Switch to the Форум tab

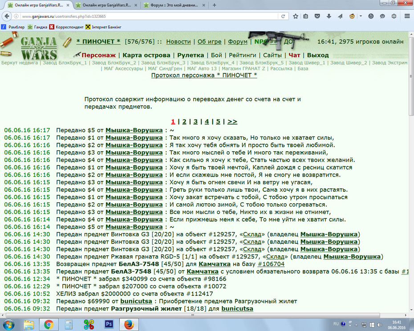click(175, 5)
